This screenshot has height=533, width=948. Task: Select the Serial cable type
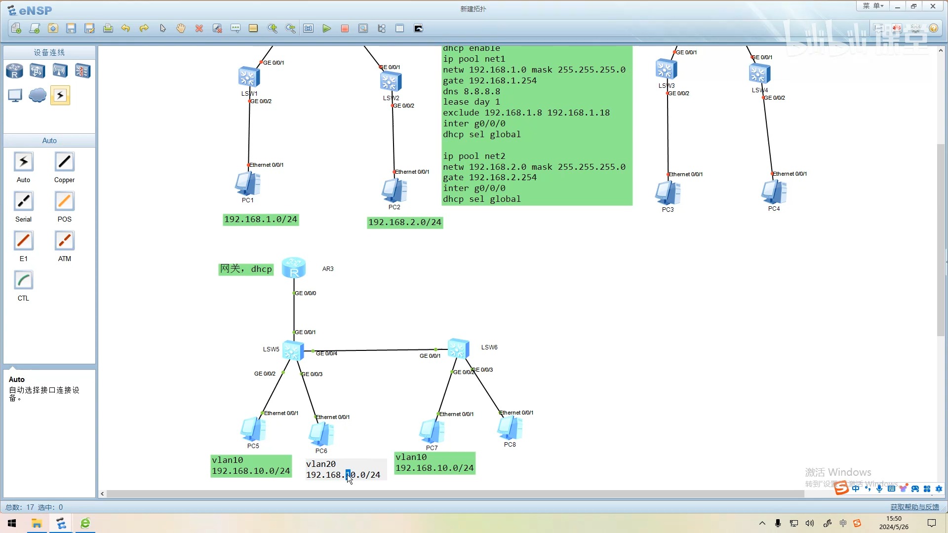click(x=23, y=201)
